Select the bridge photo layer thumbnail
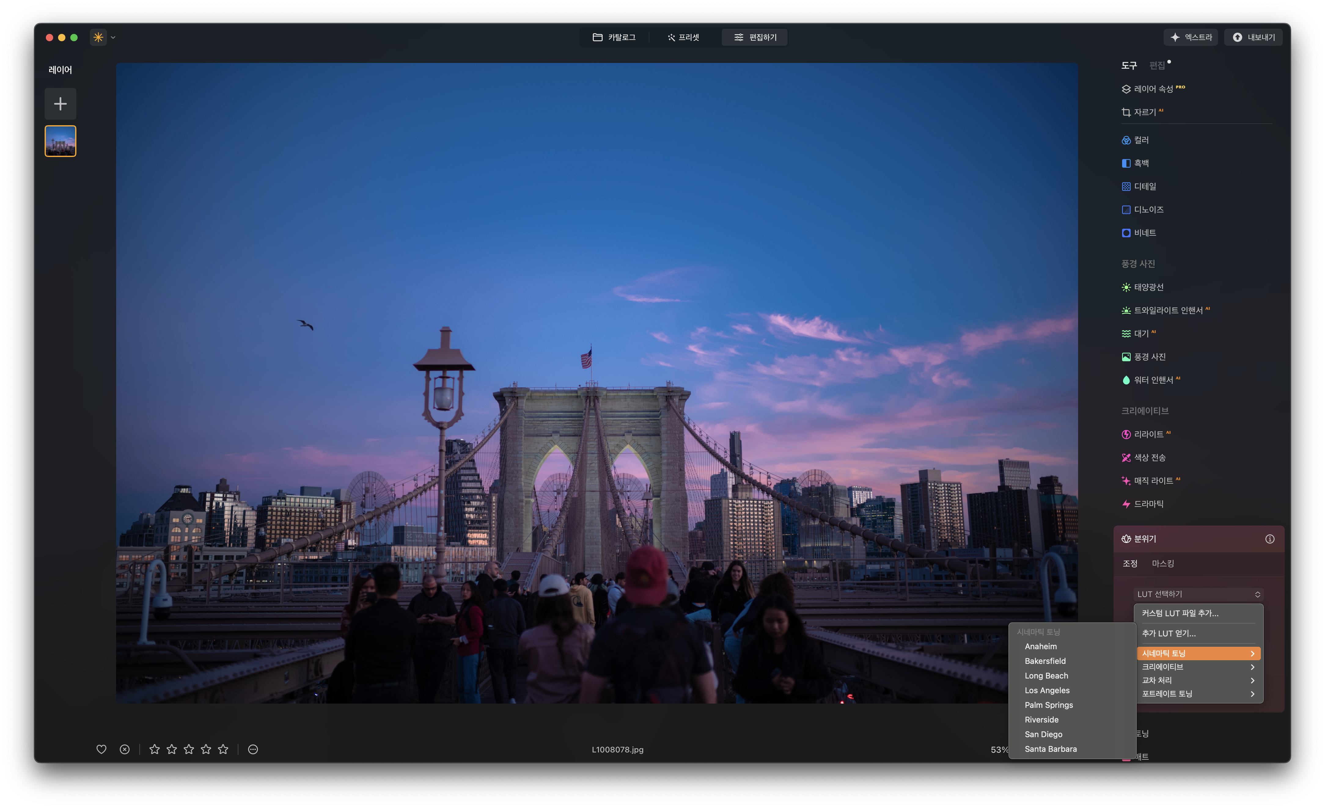 [x=60, y=141]
